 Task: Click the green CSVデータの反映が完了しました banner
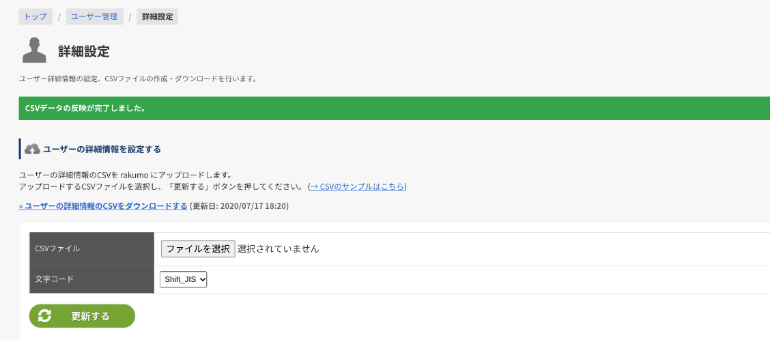395,108
